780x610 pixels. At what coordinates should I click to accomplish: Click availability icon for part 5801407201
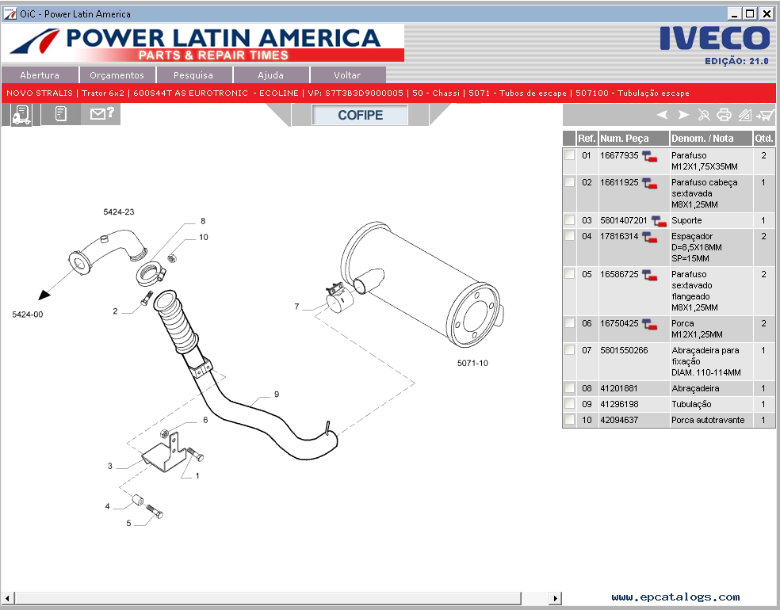pyautogui.click(x=659, y=221)
